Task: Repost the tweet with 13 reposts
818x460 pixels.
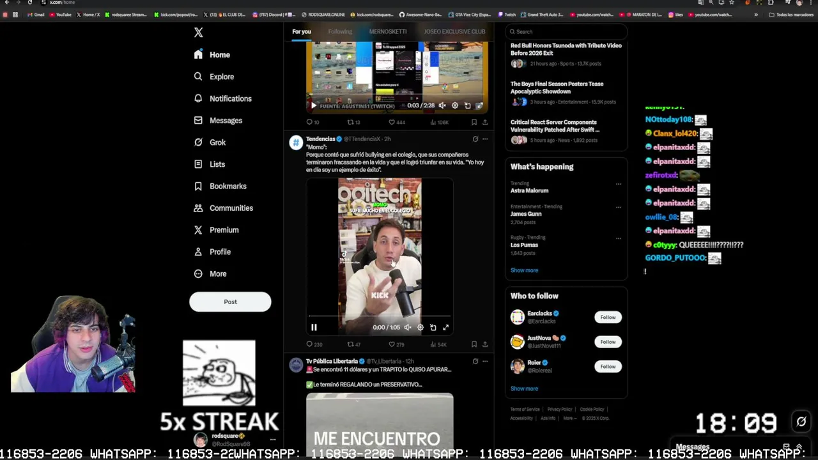Action: 353,122
